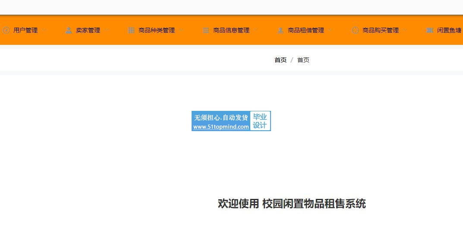The width and height of the screenshot is (463, 242).
Task: Click the bold 首页 breadcrumb link
Action: [x=280, y=60]
